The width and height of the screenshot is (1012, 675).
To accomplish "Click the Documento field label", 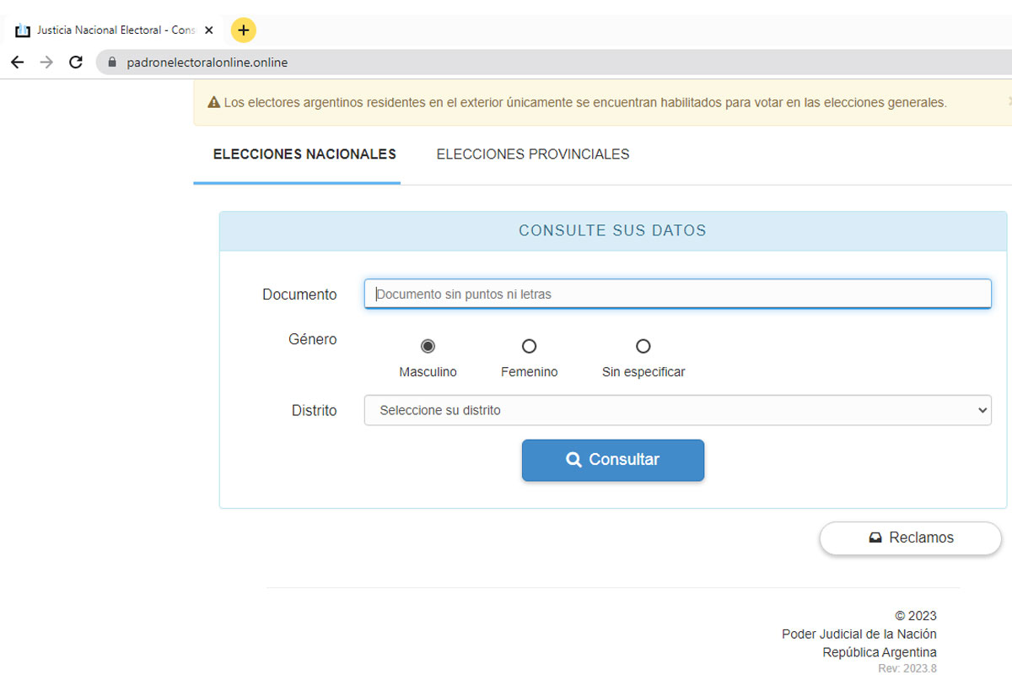I will pos(299,294).
